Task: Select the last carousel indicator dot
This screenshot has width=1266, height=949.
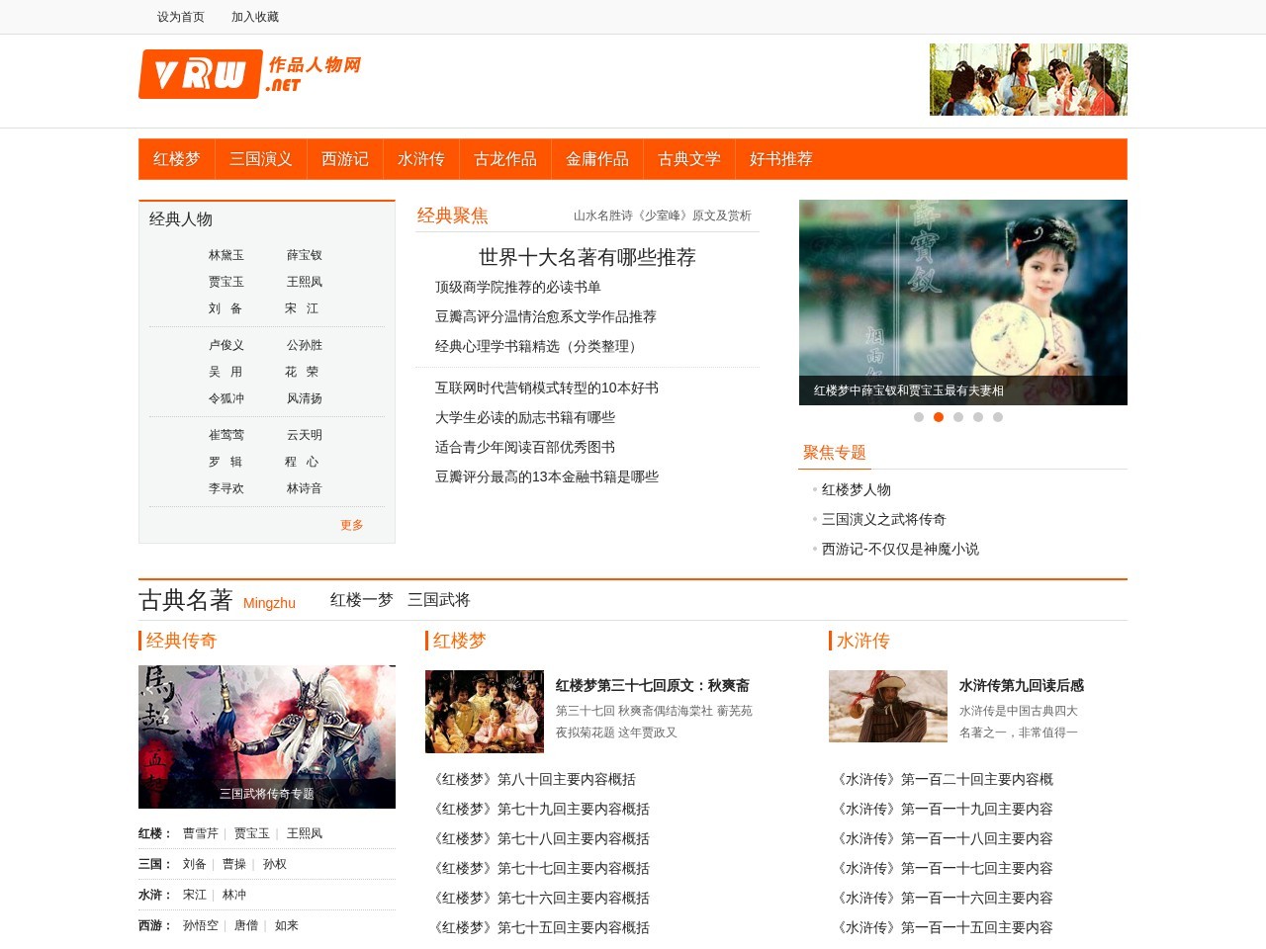Action: (998, 417)
